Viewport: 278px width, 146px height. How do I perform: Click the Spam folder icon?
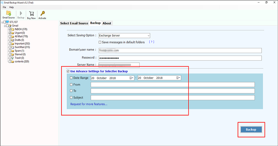click(x=13, y=51)
